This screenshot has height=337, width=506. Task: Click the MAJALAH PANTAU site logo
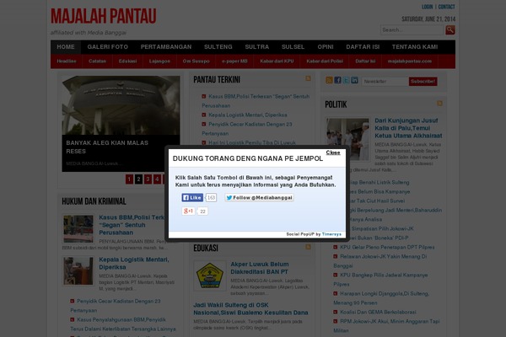(x=103, y=16)
